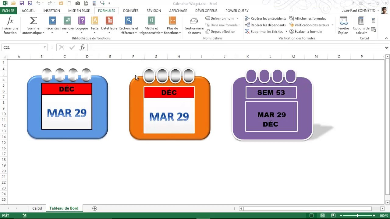The height and width of the screenshot is (219, 390).
Task: Open the Fenêtre Espion window
Action: coord(343,26)
